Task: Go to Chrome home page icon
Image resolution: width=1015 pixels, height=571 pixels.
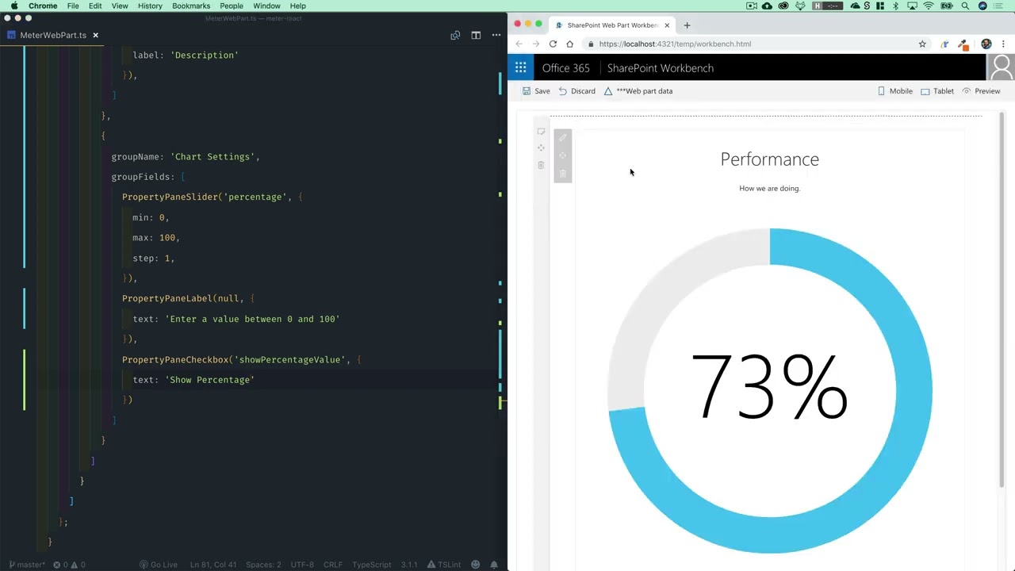Action: pos(569,44)
